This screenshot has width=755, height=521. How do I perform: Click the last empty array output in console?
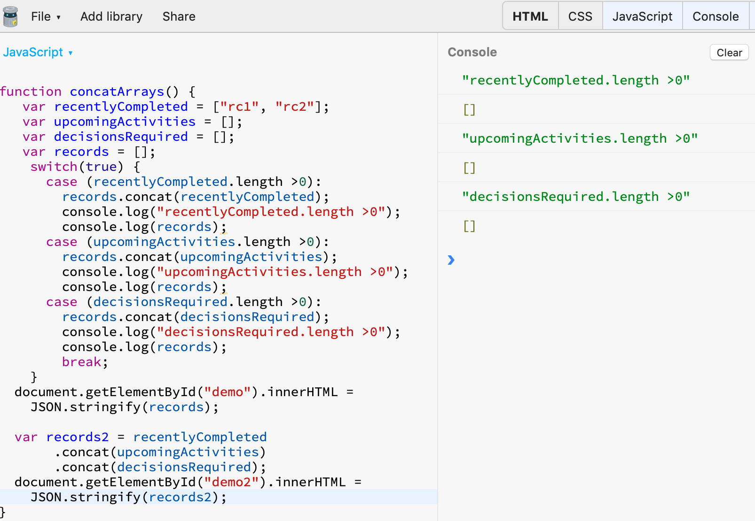click(468, 226)
